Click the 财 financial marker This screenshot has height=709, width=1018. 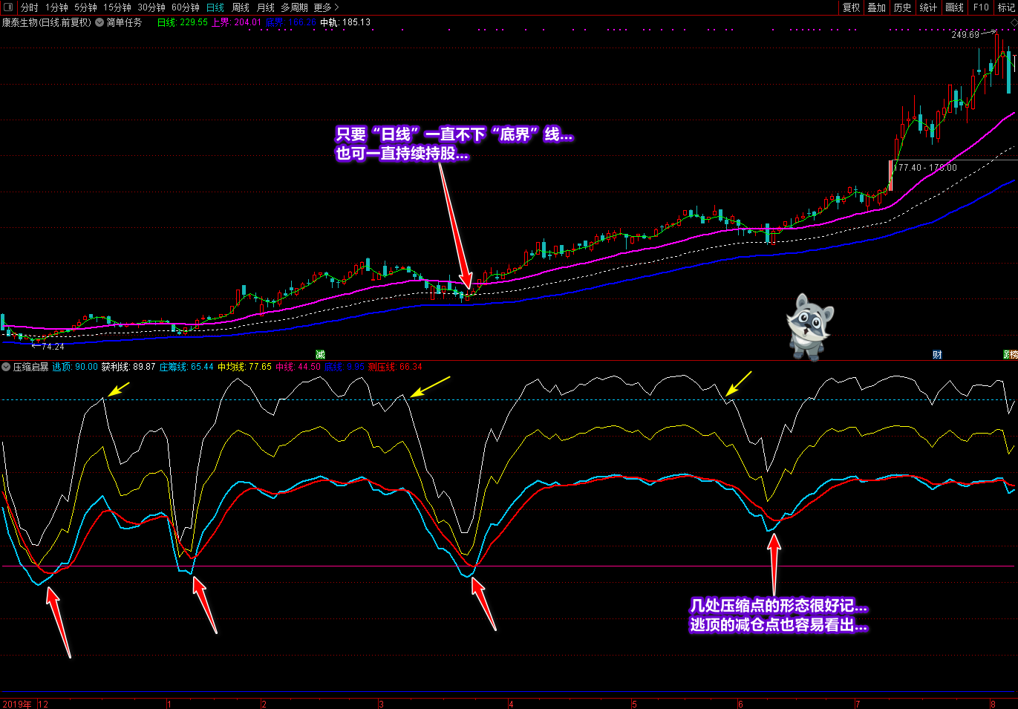coord(937,355)
